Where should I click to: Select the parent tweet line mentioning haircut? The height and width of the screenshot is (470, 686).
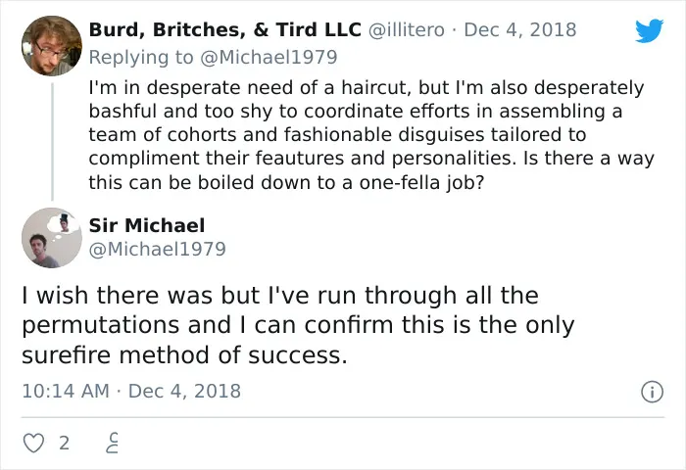point(367,88)
